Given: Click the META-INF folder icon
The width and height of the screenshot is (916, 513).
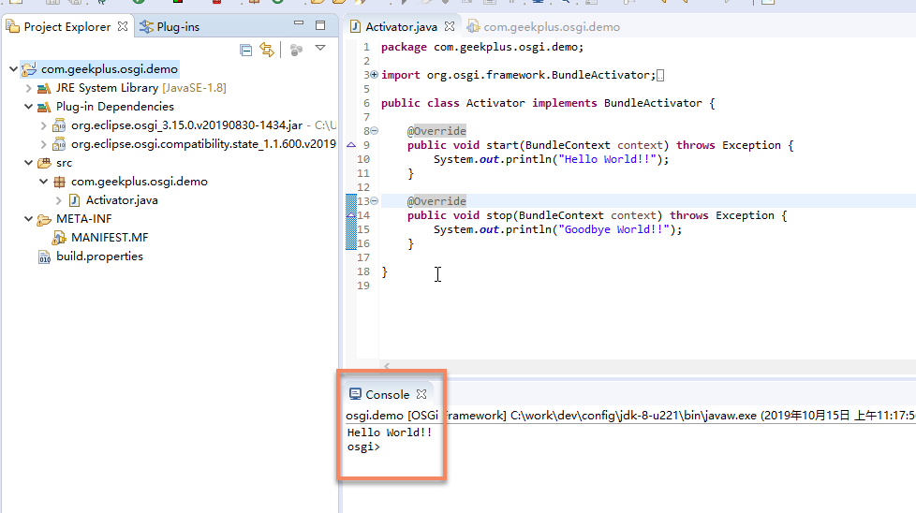Looking at the screenshot, I should (44, 219).
